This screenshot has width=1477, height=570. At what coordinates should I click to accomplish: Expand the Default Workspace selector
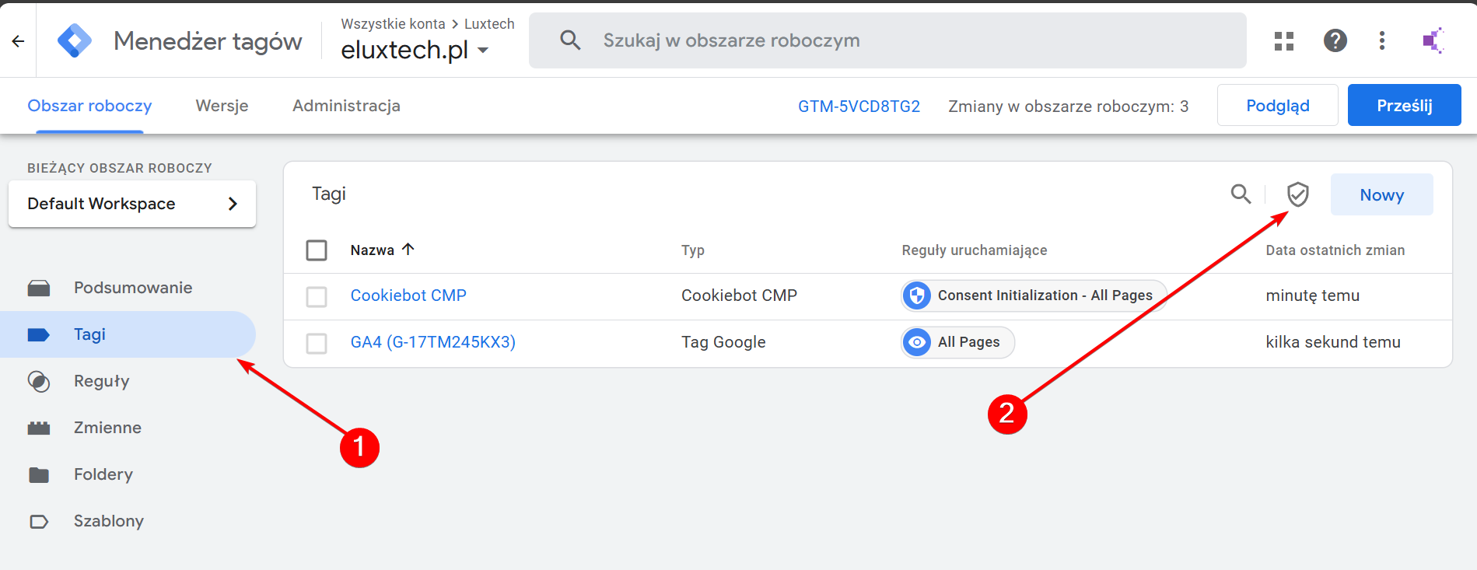point(132,204)
